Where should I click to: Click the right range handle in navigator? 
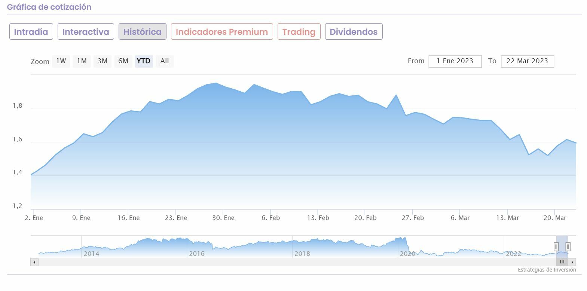[x=568, y=246]
